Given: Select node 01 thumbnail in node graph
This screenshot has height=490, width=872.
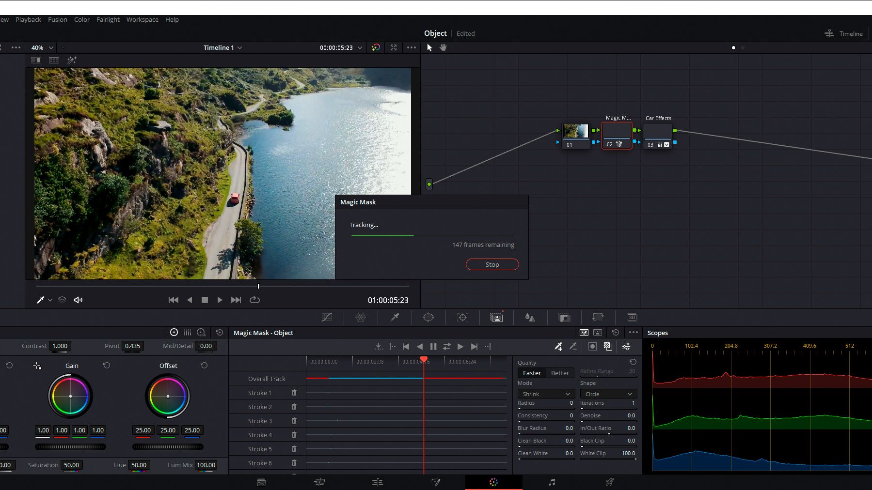Looking at the screenshot, I should [x=576, y=131].
